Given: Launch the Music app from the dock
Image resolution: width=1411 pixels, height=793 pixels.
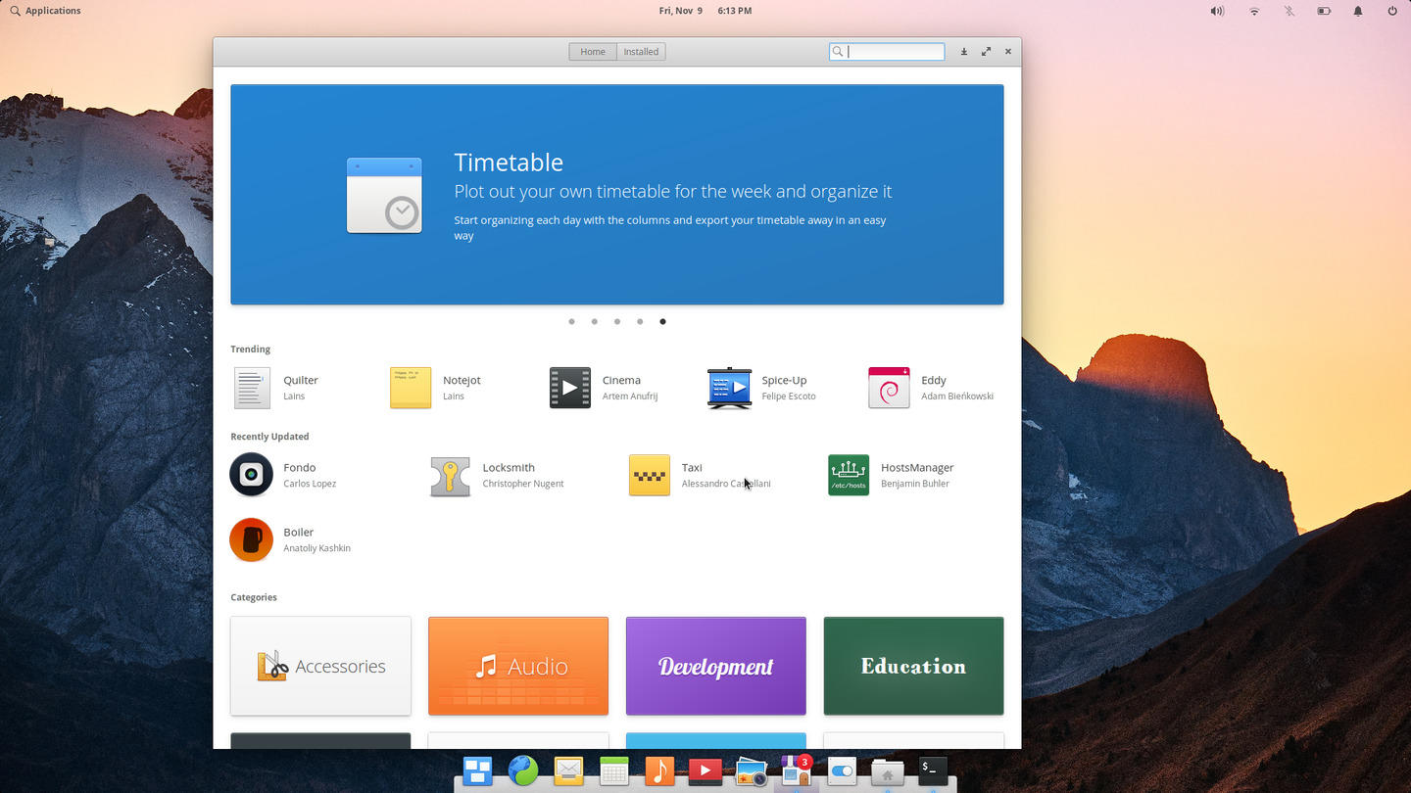Looking at the screenshot, I should (659, 771).
